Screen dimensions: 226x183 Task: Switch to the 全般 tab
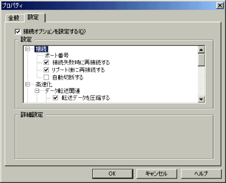14,18
